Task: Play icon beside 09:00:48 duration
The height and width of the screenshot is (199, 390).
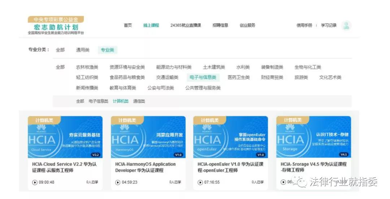Action: coord(35,182)
